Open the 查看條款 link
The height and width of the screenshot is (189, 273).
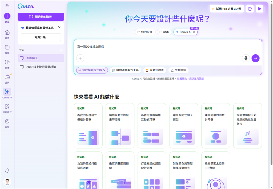tap(182, 79)
